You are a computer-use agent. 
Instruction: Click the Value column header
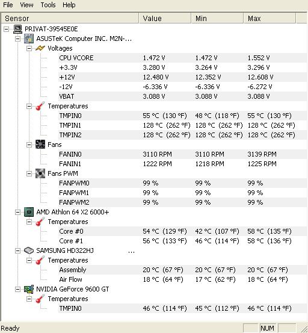click(165, 18)
